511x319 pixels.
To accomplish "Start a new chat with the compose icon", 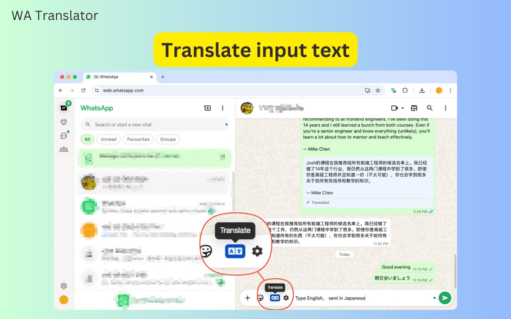I will click(208, 108).
